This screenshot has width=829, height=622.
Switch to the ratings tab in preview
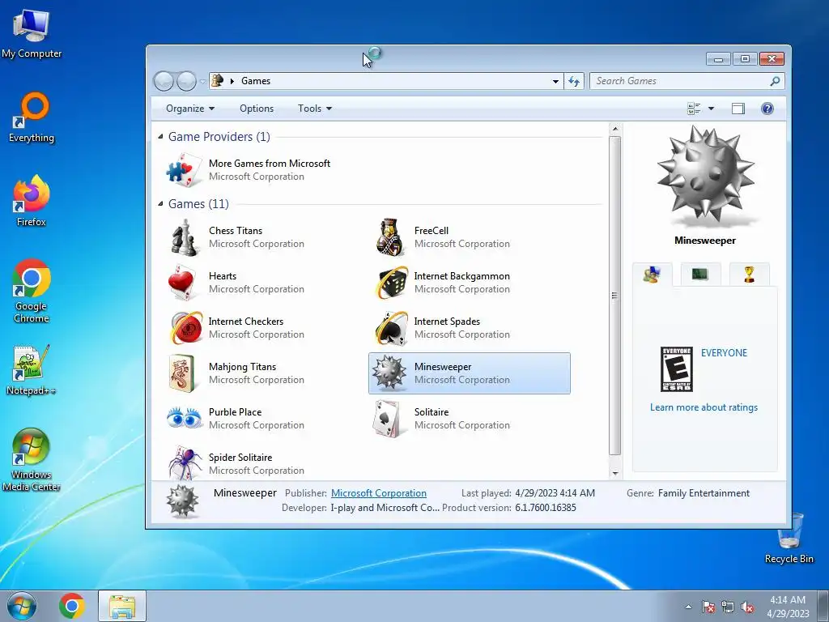point(653,275)
